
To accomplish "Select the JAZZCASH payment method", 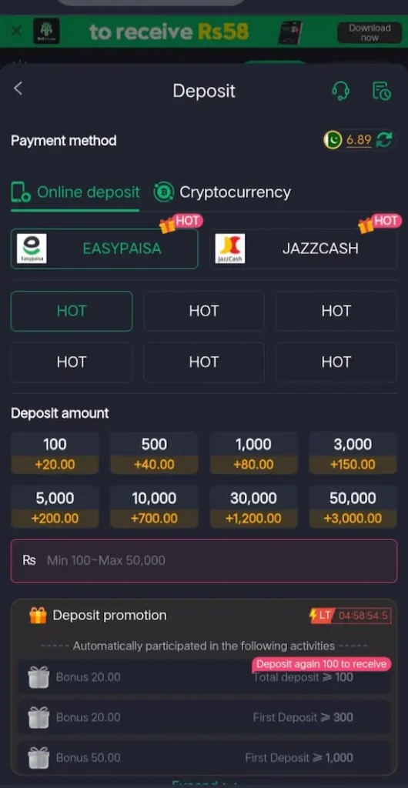I will pyautogui.click(x=303, y=249).
